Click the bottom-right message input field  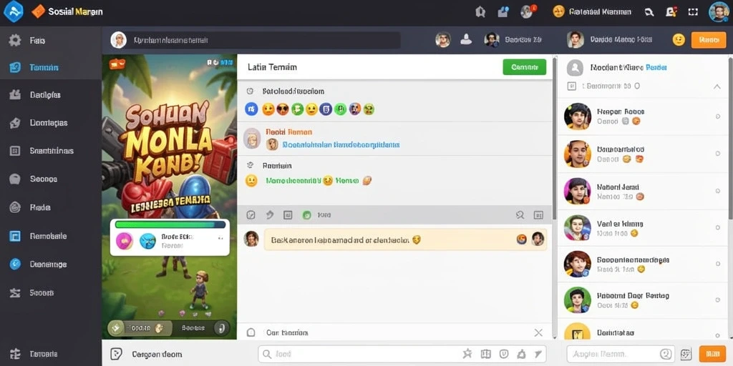[621, 355]
